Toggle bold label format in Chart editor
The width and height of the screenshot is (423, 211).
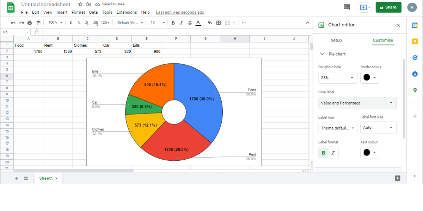[x=324, y=153]
